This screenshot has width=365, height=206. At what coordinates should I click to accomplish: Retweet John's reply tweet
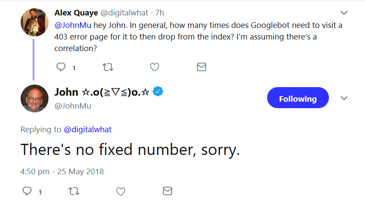pyautogui.click(x=74, y=191)
